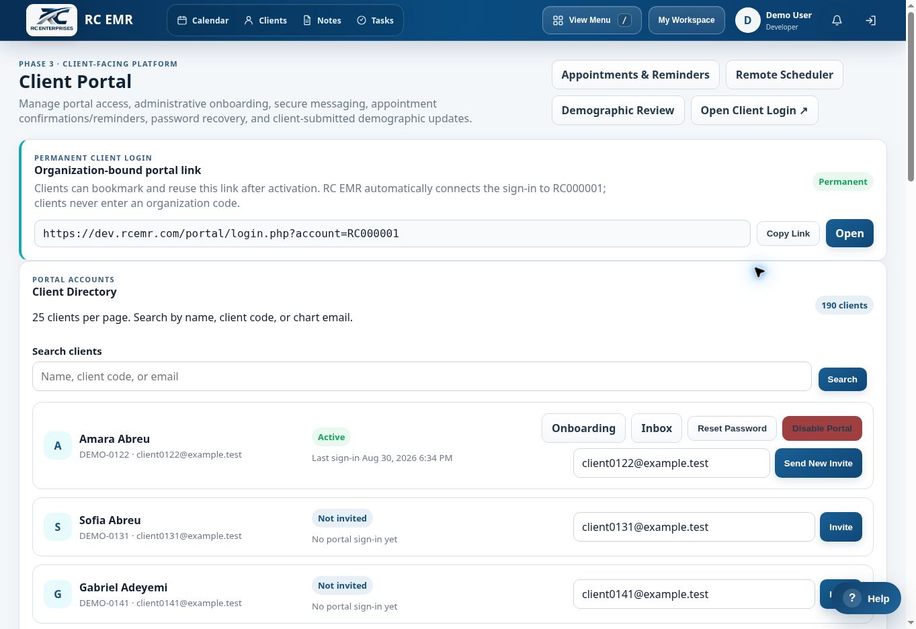The width and height of the screenshot is (916, 629).
Task: Invite Sofia Abreu to the portal
Action: 841,527
